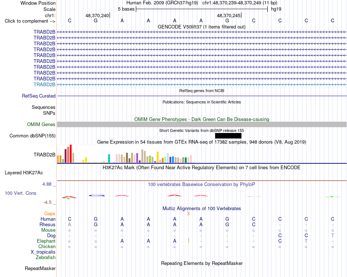Viewport: 347px width, 277px height.
Task: Click the 'SNPs' track label
Action: click(x=49, y=113)
